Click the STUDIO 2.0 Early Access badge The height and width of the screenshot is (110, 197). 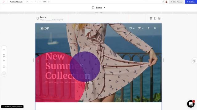tap(12, 107)
